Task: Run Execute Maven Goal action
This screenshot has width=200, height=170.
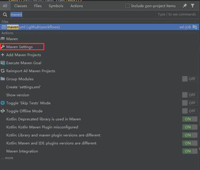Action: click(x=100, y=63)
